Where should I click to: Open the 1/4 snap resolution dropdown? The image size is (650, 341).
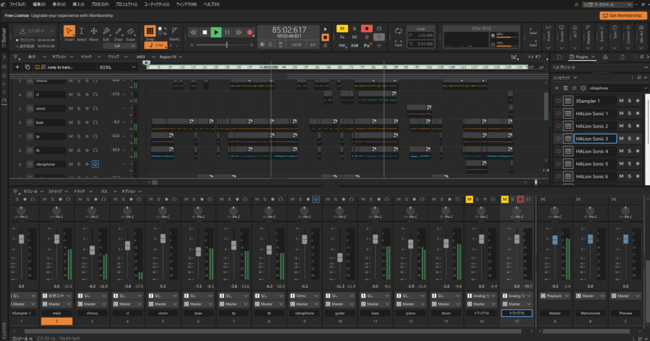coord(120,46)
